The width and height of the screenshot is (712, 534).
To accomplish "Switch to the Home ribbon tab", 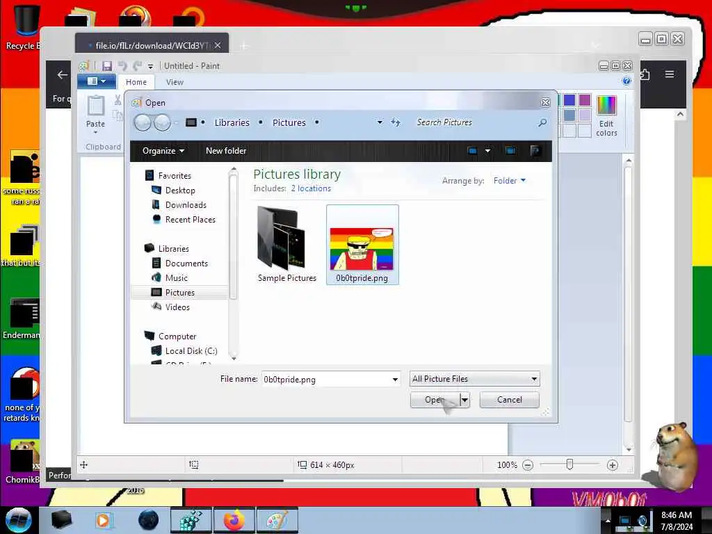I will 136,82.
